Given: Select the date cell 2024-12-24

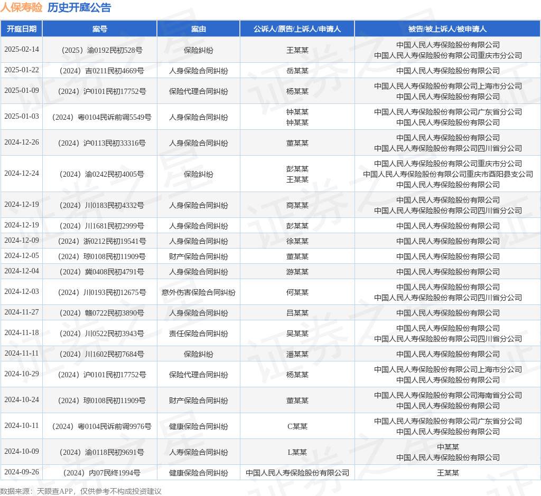Looking at the screenshot, I should click(x=21, y=174).
